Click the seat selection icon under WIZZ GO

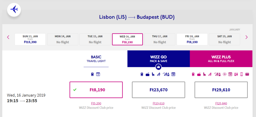click(153, 74)
